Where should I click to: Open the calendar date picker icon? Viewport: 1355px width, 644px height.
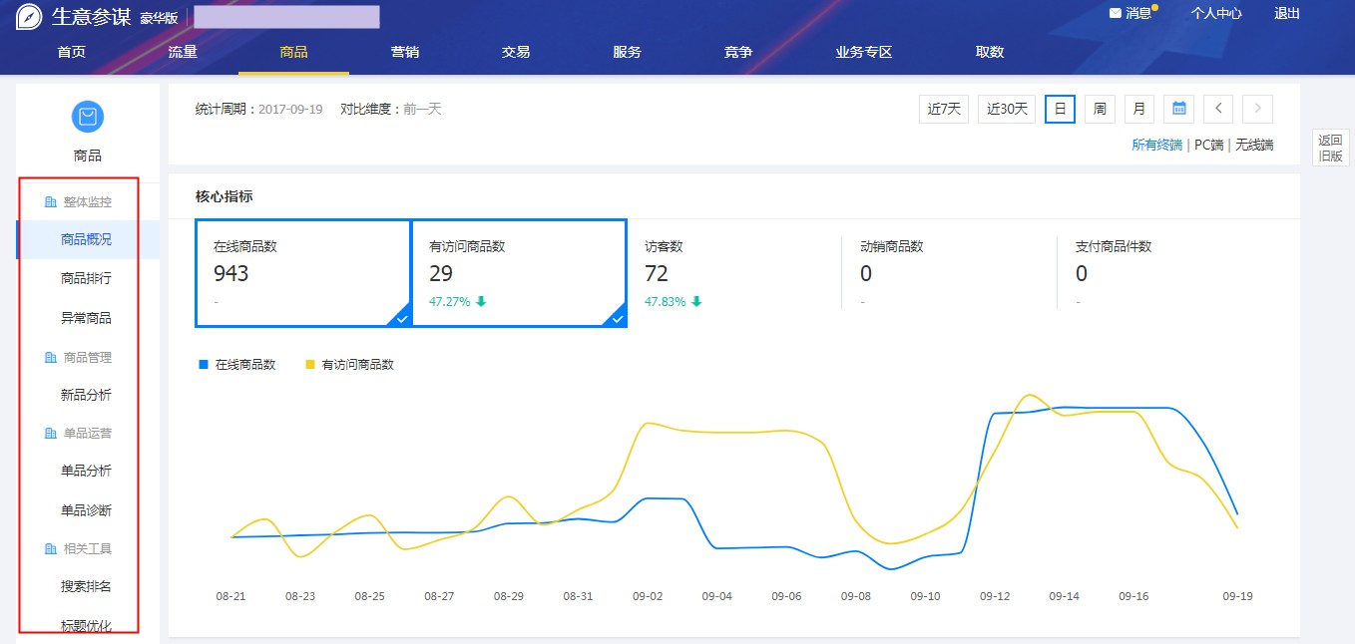pyautogui.click(x=1179, y=109)
